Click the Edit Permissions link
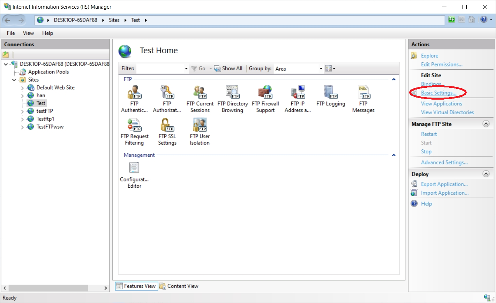 [x=442, y=64]
